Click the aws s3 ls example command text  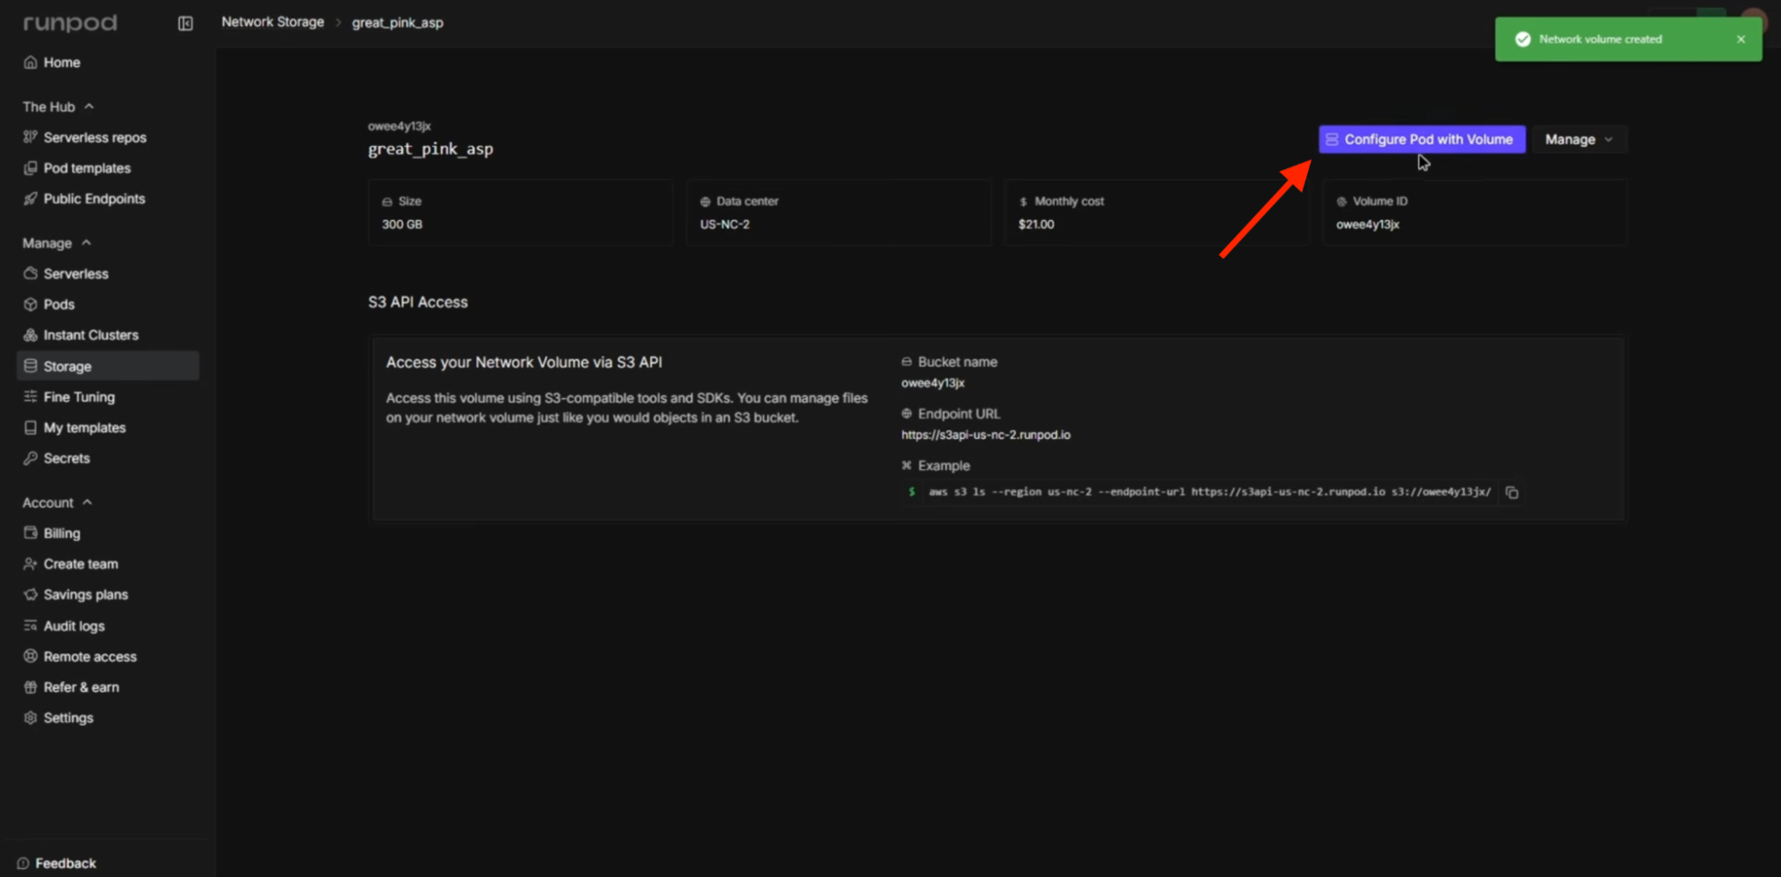click(1210, 491)
